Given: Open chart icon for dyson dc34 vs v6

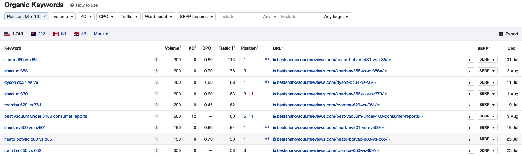Looking at the screenshot, I should click(470, 82).
